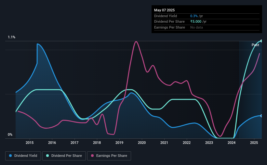
Task: Toggle the Dividend Per Share legend button
Action: [x=64, y=156]
